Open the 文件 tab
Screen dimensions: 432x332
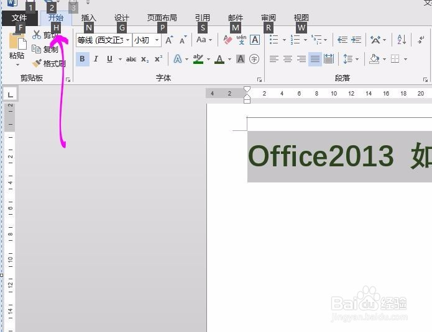coord(19,18)
